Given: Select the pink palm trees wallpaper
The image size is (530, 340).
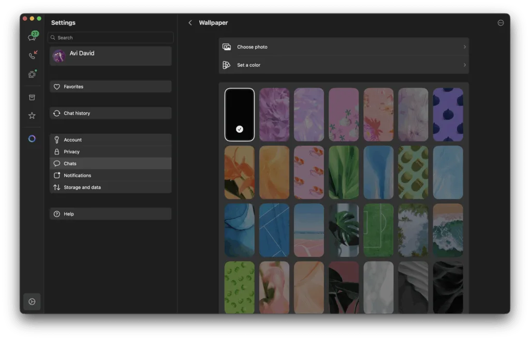Looking at the screenshot, I should coord(344,115).
